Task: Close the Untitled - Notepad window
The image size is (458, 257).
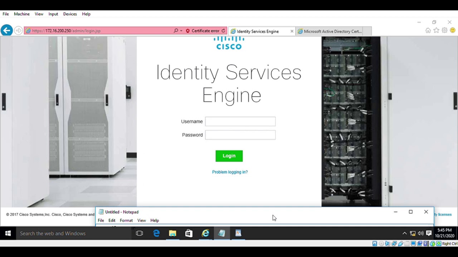Action: point(426,212)
